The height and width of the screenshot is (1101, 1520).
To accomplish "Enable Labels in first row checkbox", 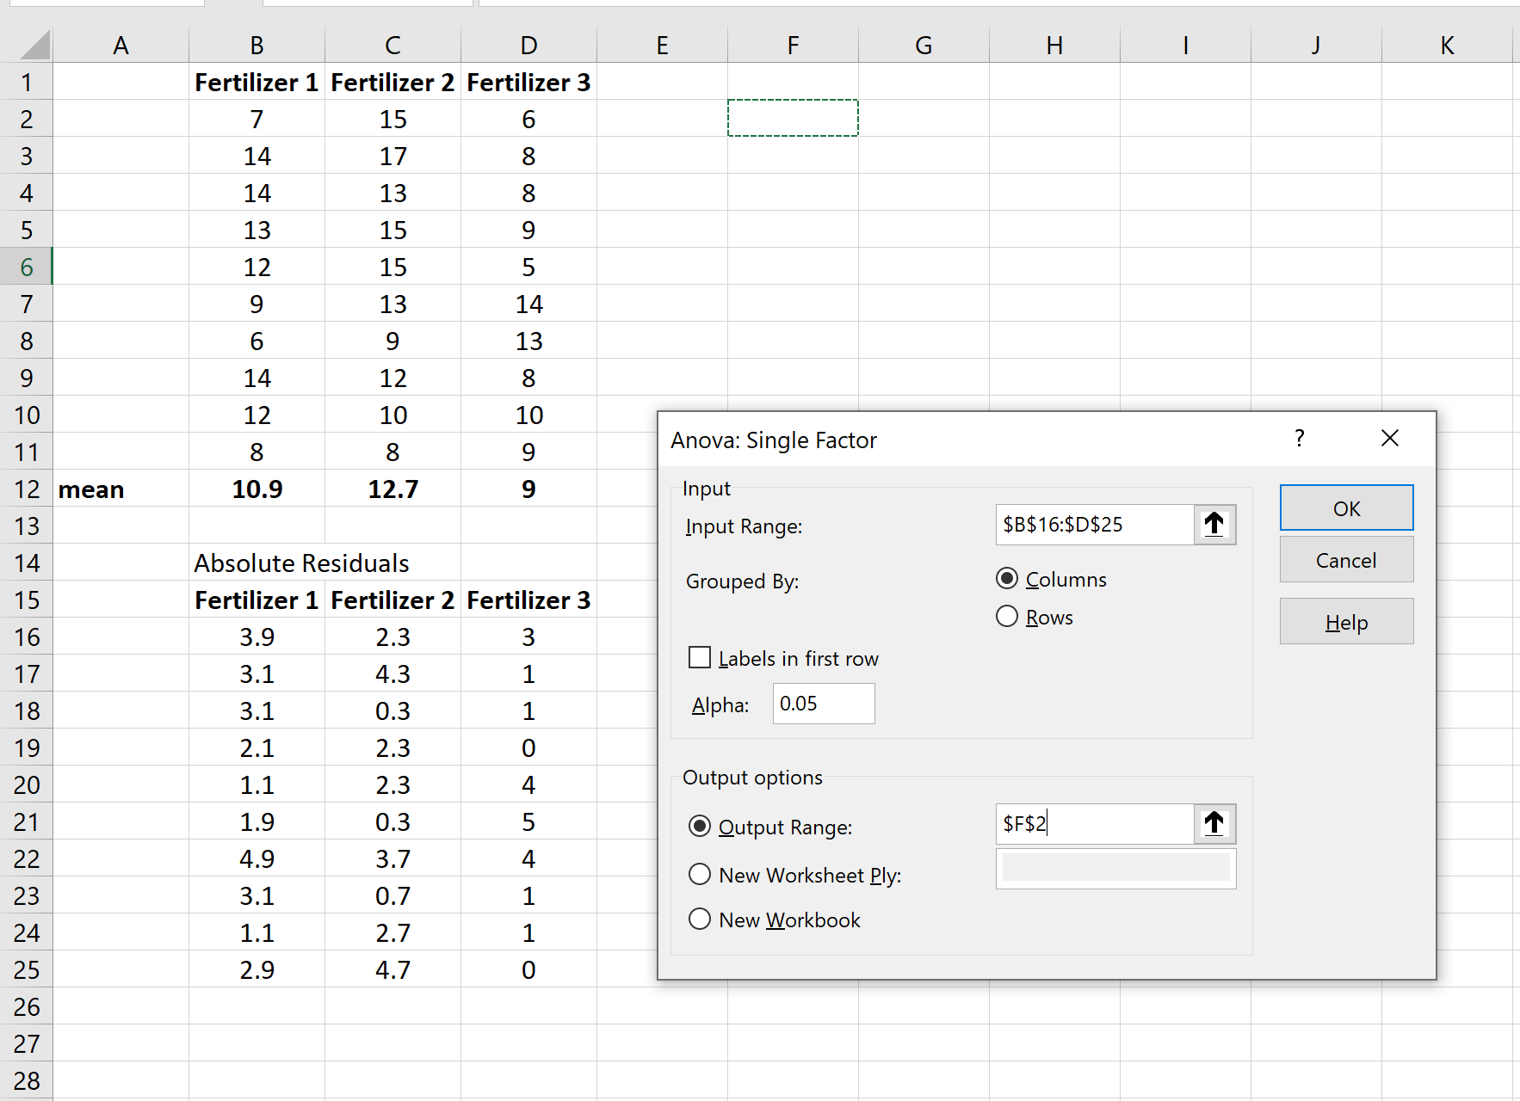I will point(700,658).
